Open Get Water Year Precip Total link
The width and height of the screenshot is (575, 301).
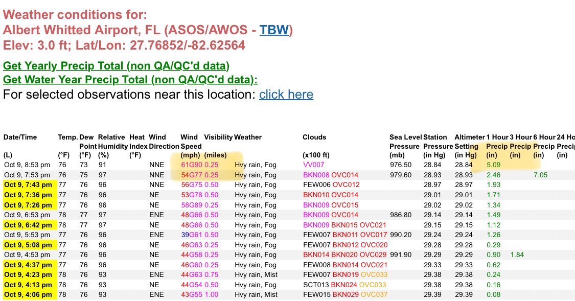(x=130, y=80)
